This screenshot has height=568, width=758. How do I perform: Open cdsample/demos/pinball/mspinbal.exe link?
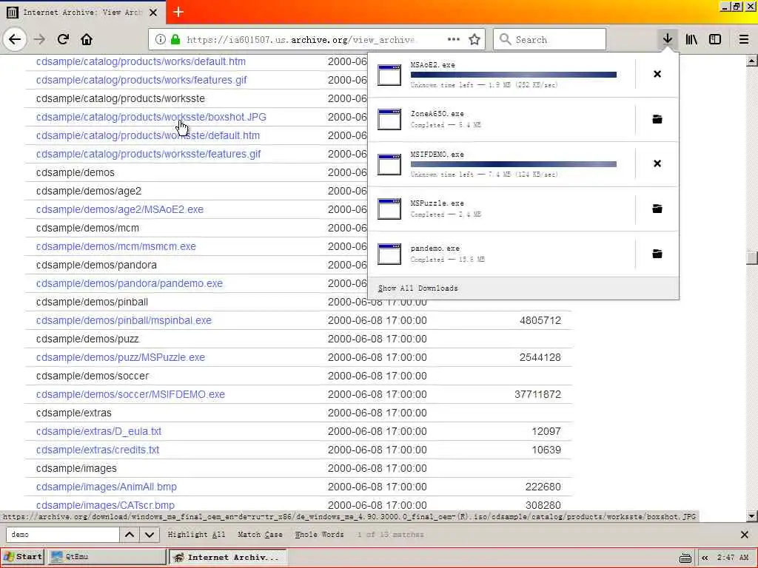tap(124, 320)
